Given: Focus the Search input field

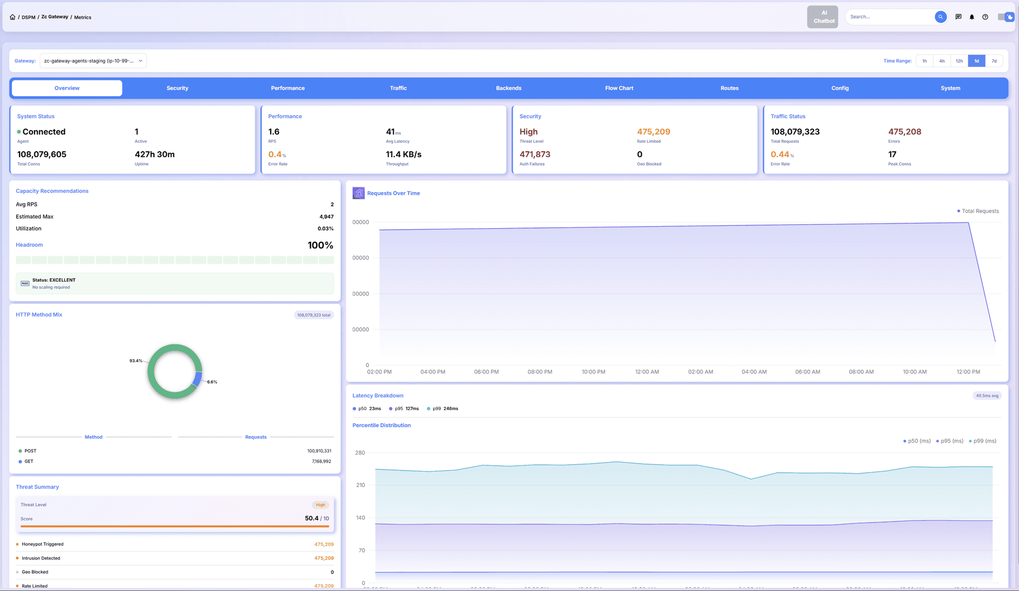Looking at the screenshot, I should tap(890, 17).
